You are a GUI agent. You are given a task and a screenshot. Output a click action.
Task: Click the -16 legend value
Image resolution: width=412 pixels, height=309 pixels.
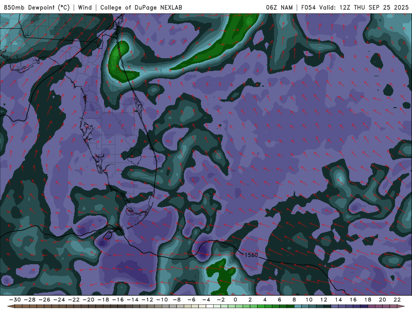coord(118,300)
